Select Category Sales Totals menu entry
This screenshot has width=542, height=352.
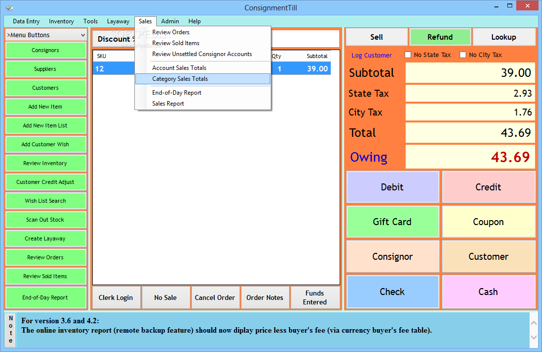click(x=203, y=79)
